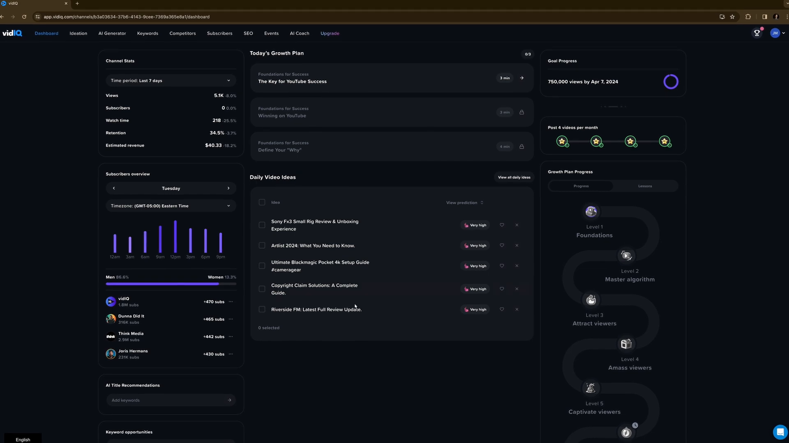This screenshot has height=443, width=789.
Task: Click View all daily ideas
Action: pyautogui.click(x=514, y=178)
